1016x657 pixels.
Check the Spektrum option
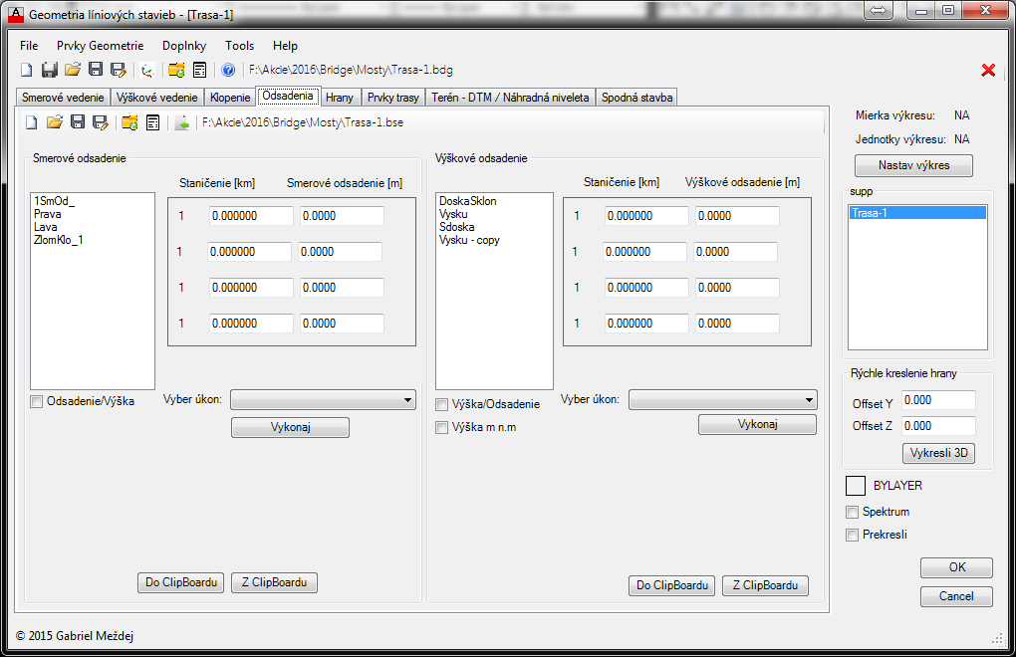(x=852, y=512)
